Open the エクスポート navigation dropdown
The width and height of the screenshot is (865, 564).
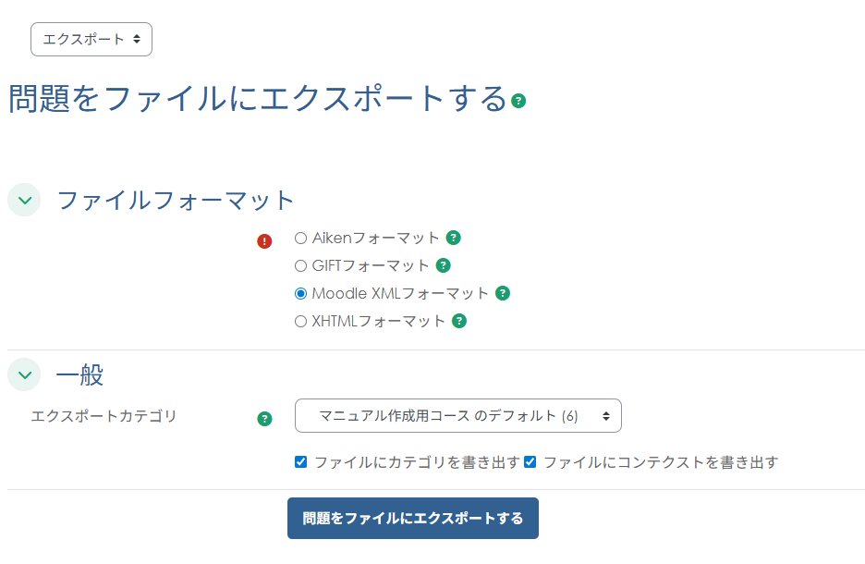click(x=91, y=39)
